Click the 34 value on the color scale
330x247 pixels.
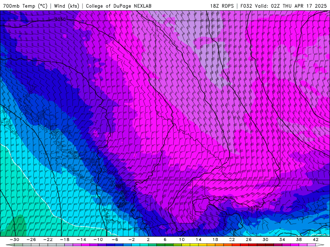(282, 240)
